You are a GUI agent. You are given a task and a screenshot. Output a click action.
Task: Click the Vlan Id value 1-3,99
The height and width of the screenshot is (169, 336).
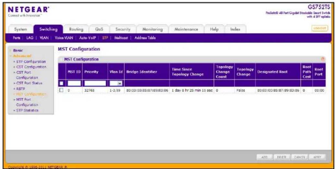[115, 90]
